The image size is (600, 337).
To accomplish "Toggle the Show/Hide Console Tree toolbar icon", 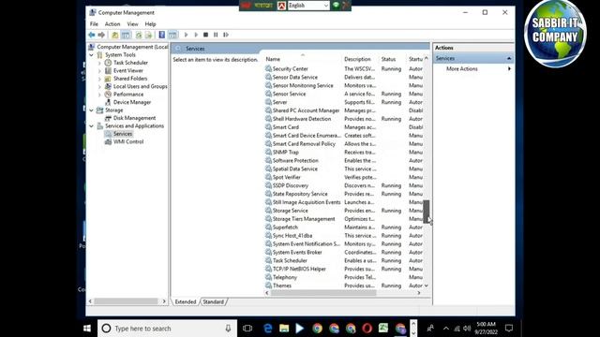I will [x=126, y=35].
